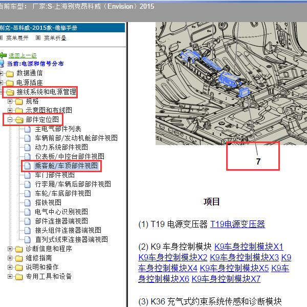Expand the 说明和操作 folder node
The width and height of the screenshot is (307, 307).
10,267
